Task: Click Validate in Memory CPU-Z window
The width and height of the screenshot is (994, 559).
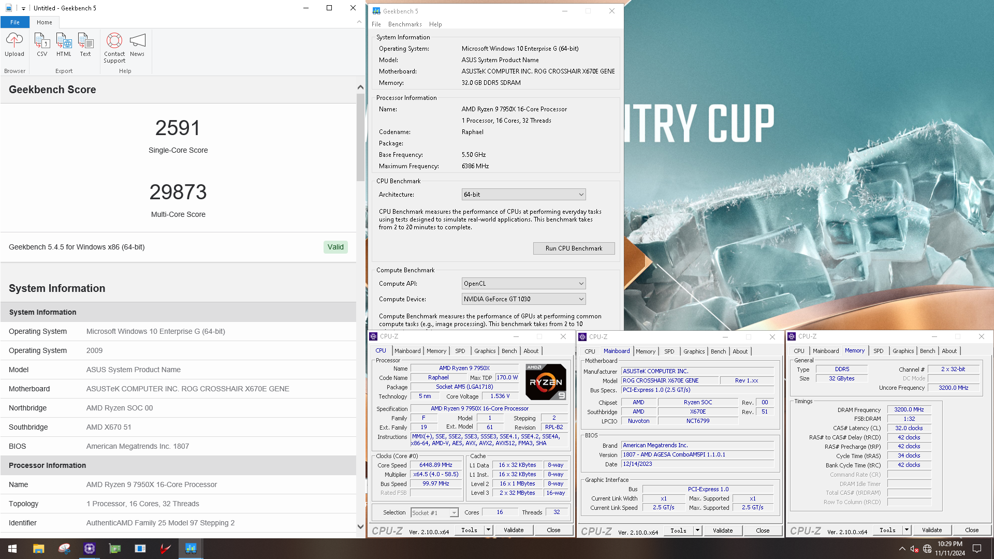Action: click(x=932, y=530)
